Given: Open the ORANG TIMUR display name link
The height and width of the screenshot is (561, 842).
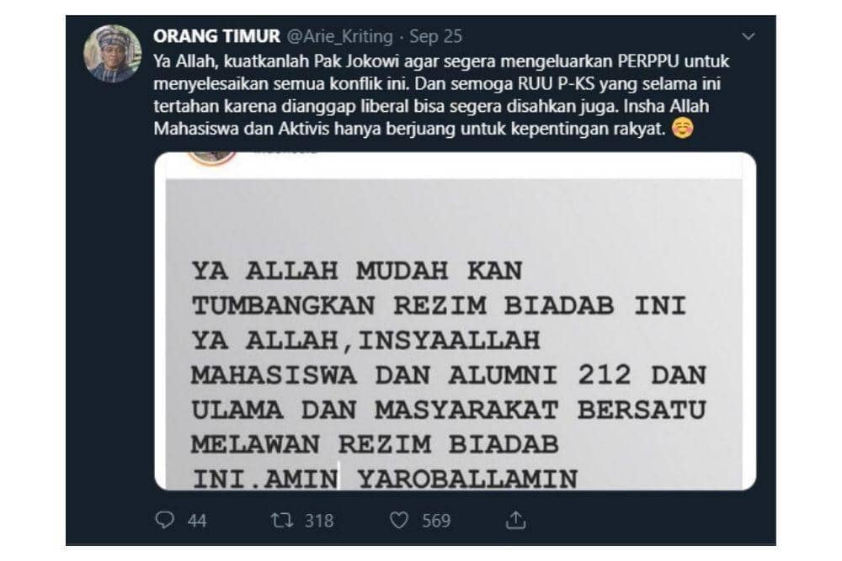Looking at the screenshot, I should point(216,36).
